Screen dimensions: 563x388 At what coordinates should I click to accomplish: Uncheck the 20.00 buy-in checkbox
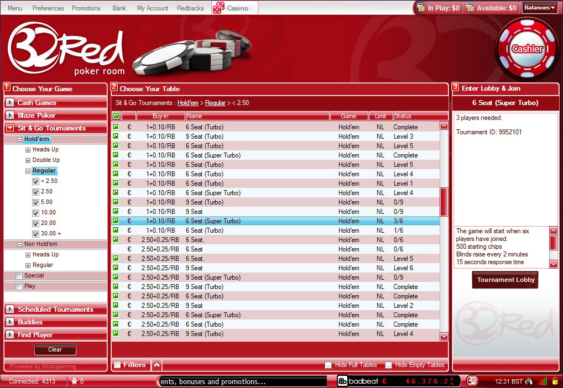tap(35, 223)
